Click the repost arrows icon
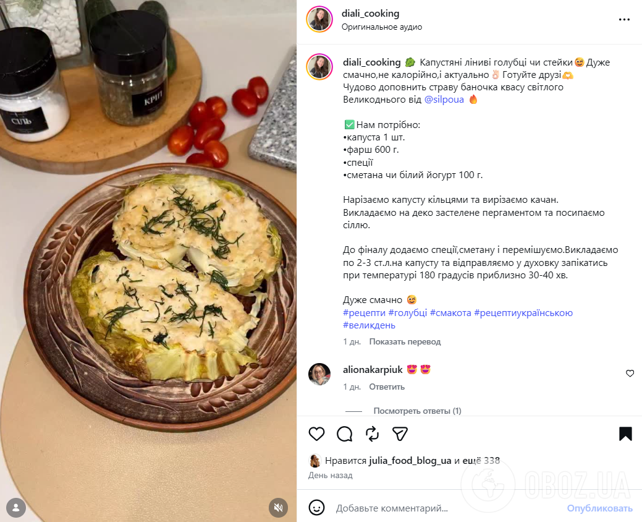 tap(372, 434)
